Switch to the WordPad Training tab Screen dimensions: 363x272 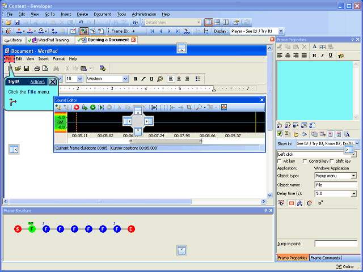click(x=50, y=40)
